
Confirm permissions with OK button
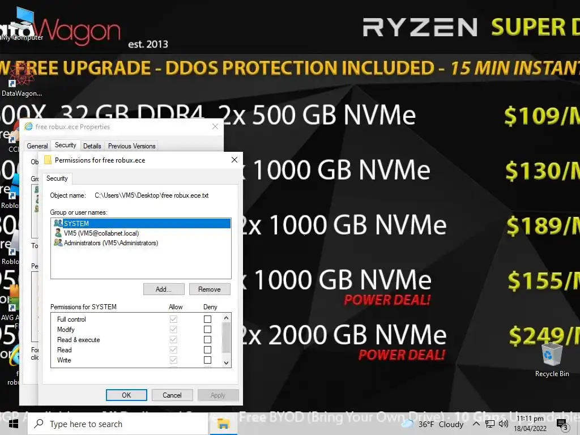click(126, 395)
